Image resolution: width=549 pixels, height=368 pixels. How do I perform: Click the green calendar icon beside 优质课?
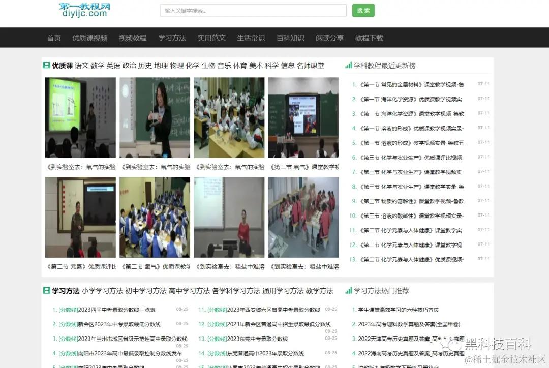tap(47, 66)
